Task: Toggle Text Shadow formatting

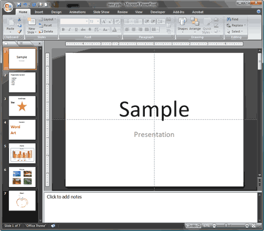Action: click(x=90, y=29)
